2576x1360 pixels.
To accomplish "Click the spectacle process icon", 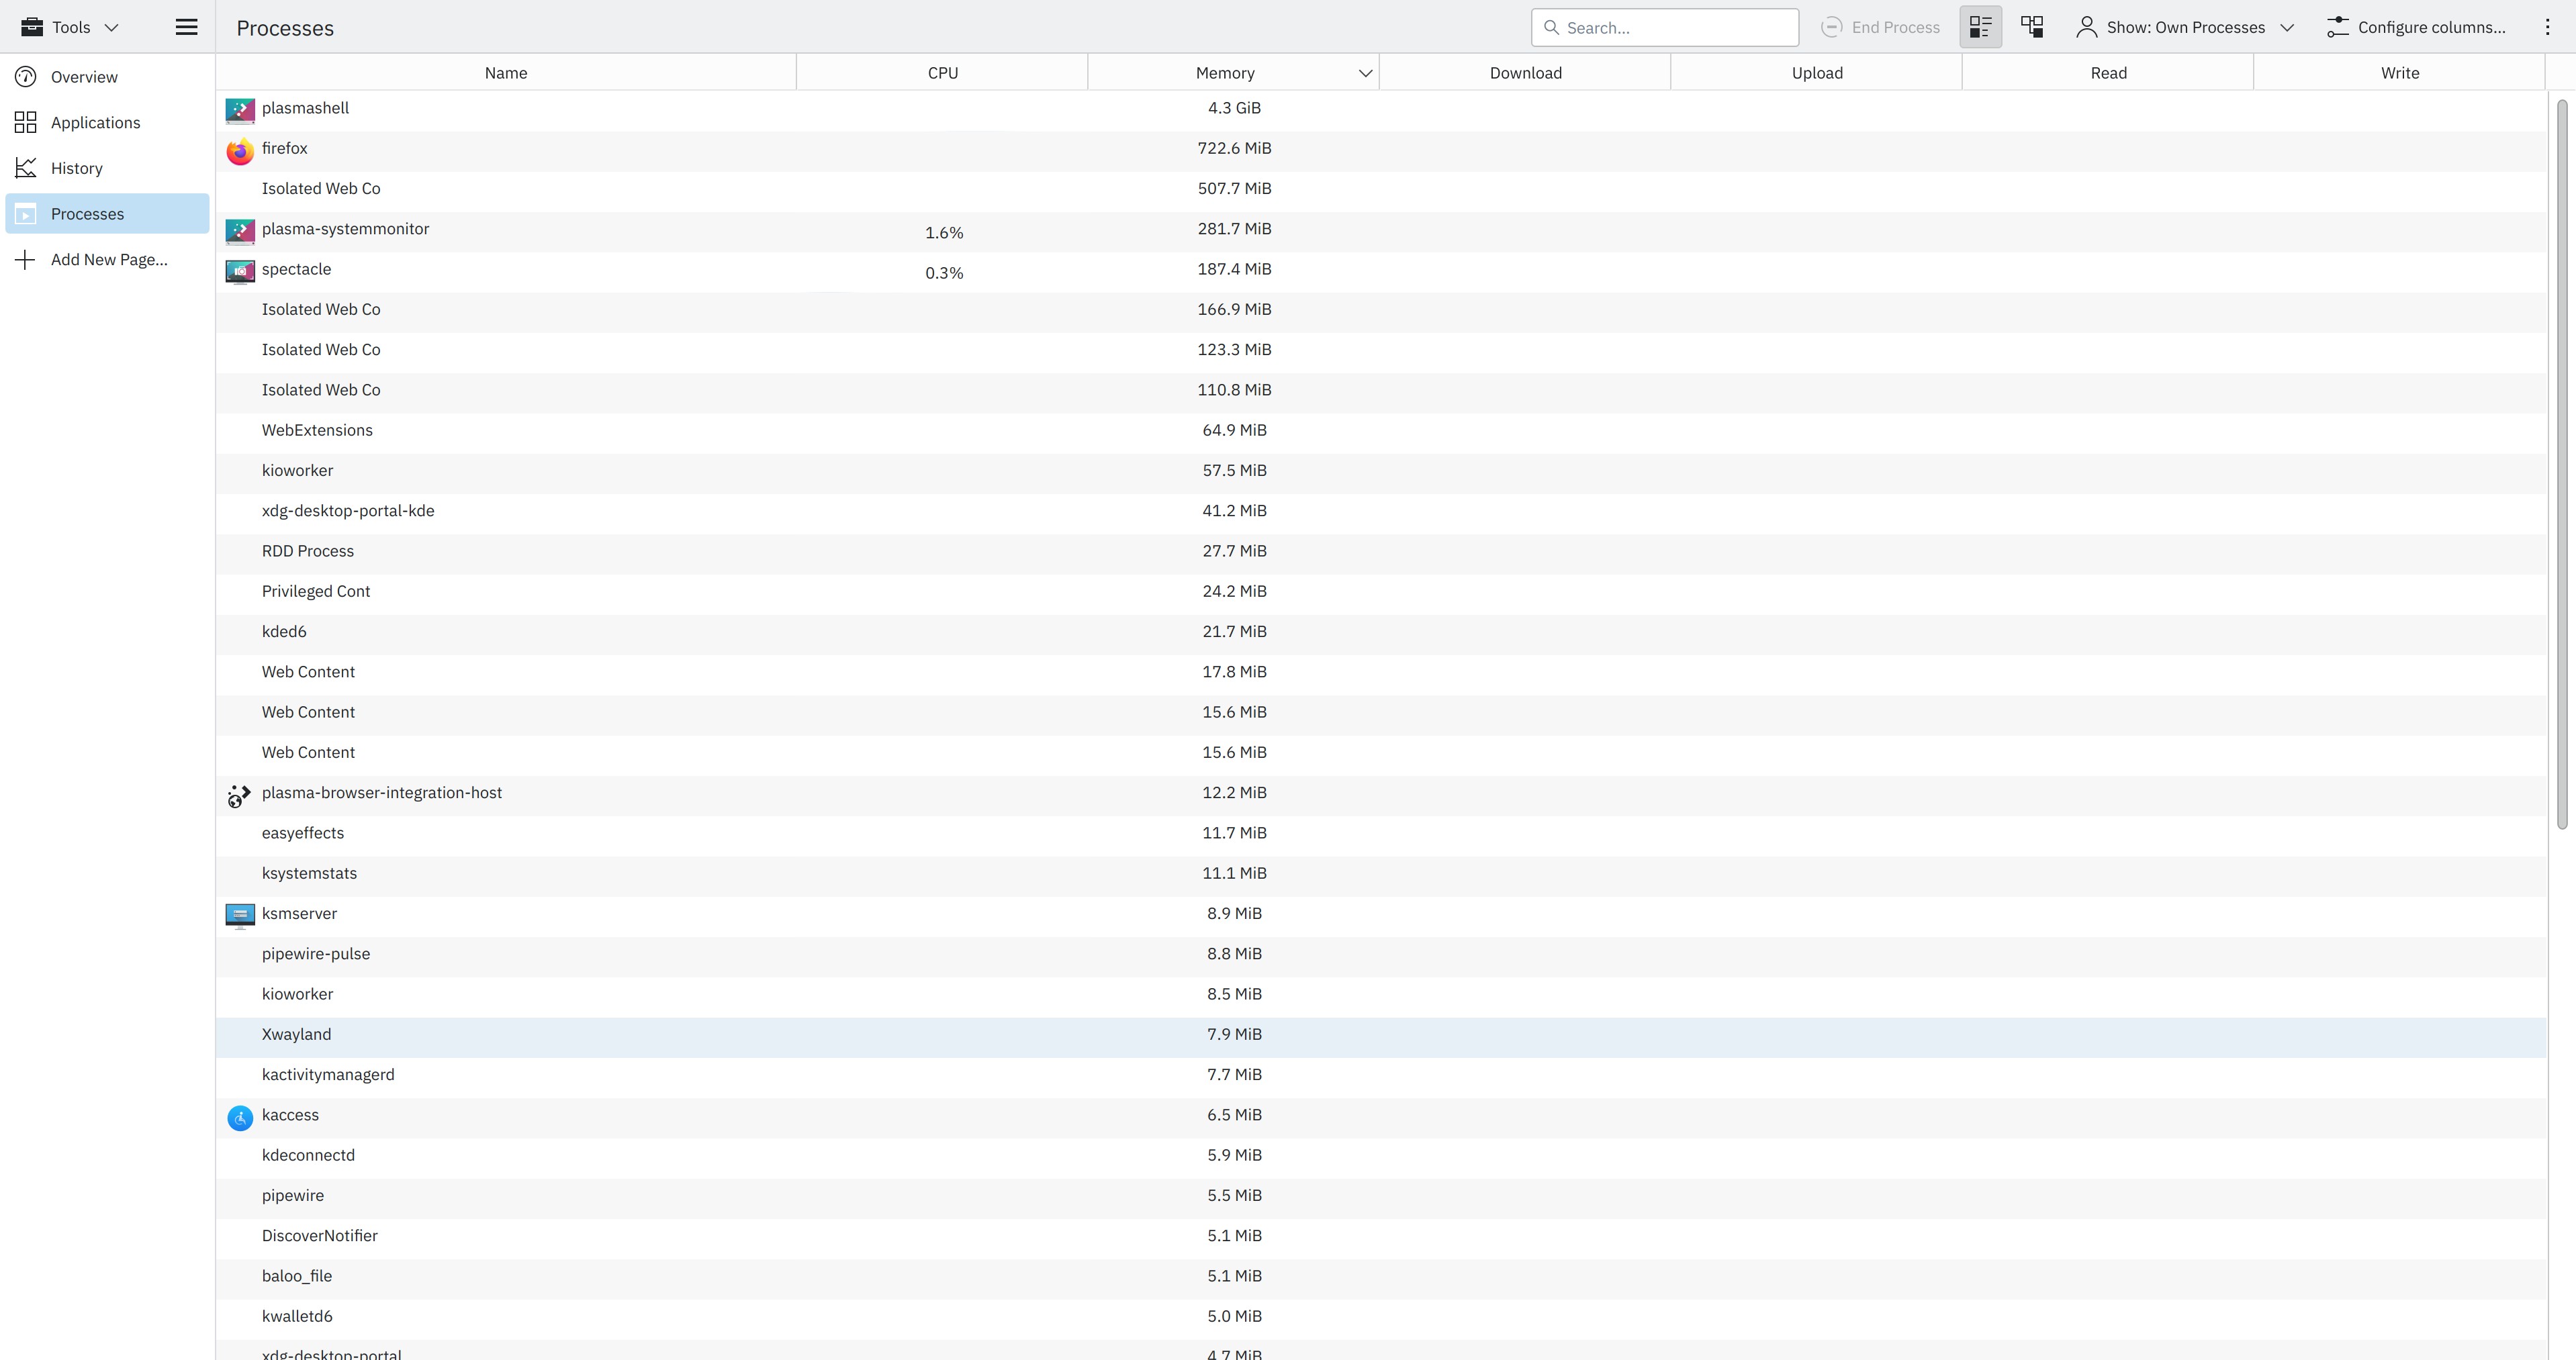I will tap(240, 272).
